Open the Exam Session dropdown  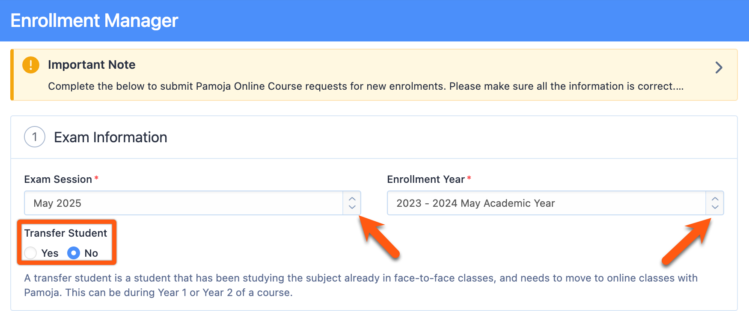click(193, 203)
